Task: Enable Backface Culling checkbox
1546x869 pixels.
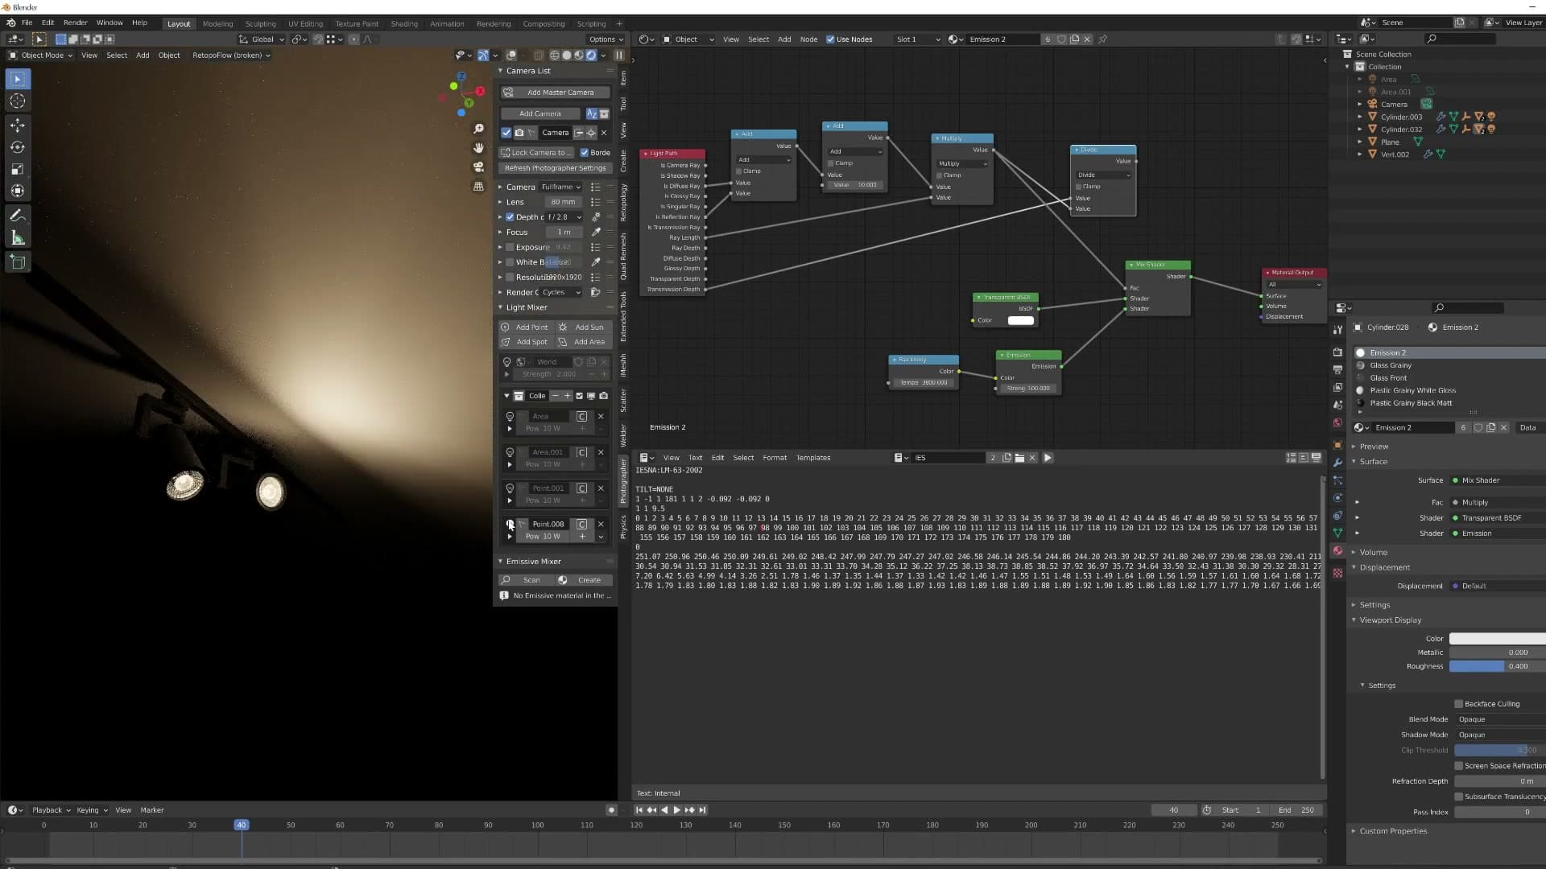Action: coord(1458,704)
